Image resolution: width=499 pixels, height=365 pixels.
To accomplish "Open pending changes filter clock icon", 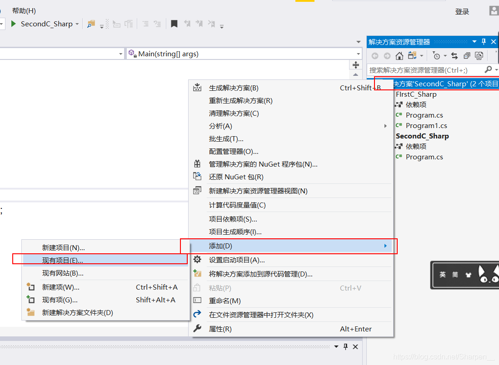I will (x=436, y=56).
